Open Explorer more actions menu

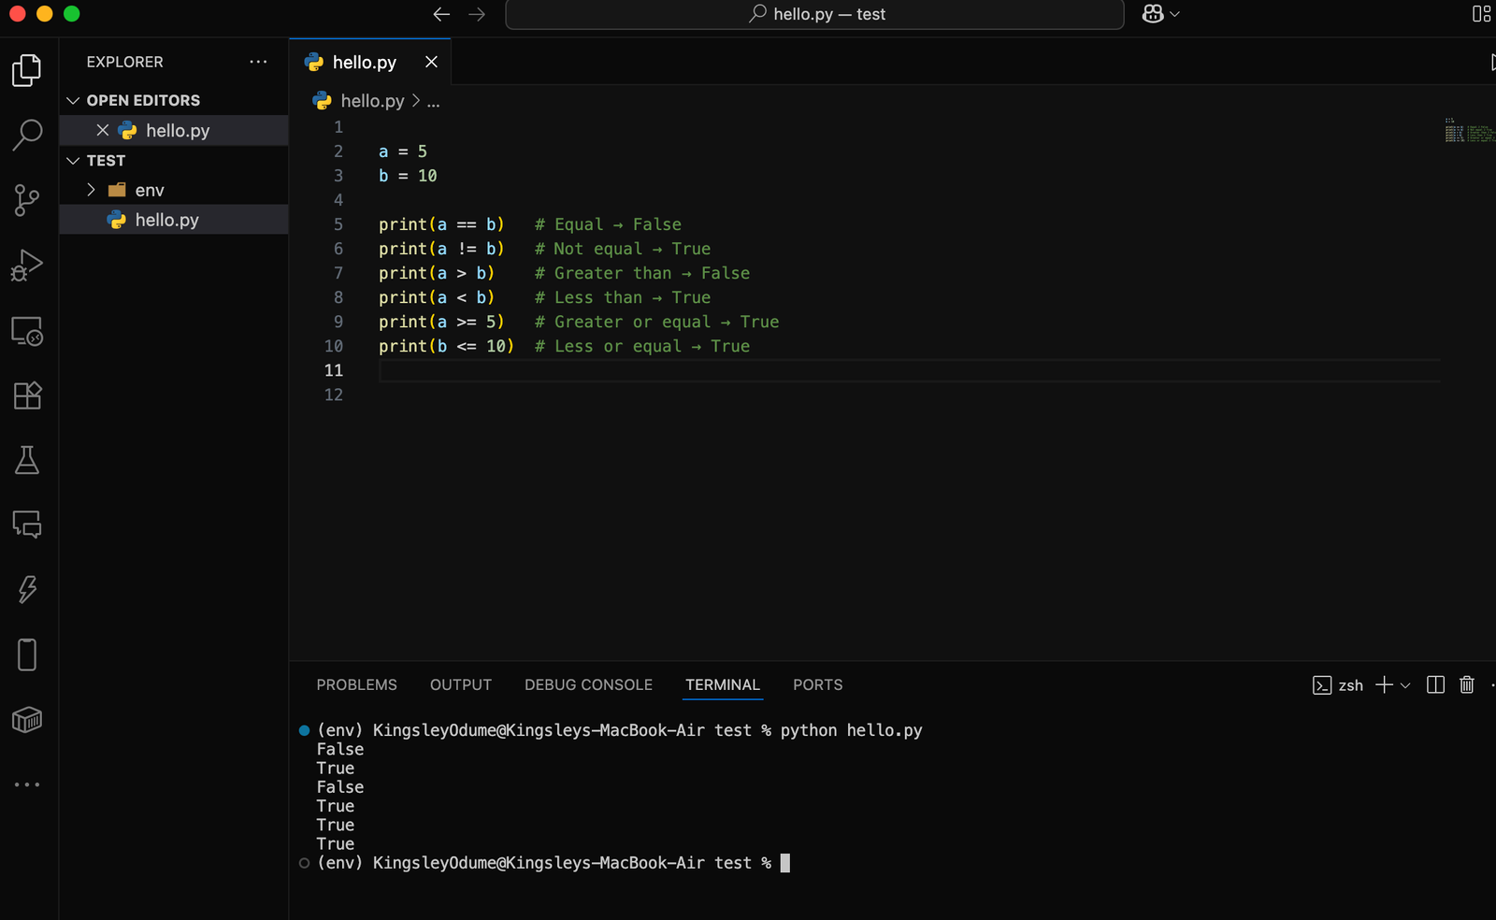(258, 62)
